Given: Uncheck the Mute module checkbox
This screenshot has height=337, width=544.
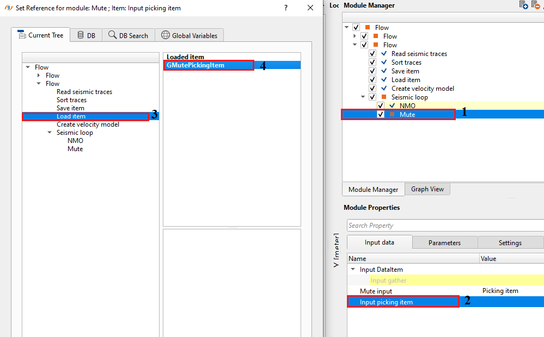Looking at the screenshot, I should [x=381, y=115].
